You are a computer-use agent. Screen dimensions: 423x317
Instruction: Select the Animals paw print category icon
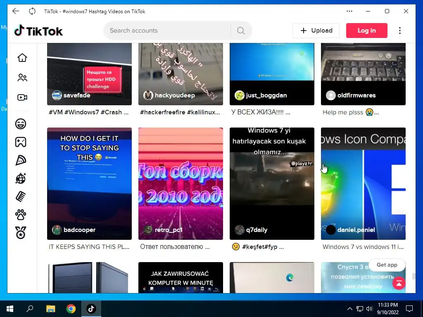coord(21,215)
